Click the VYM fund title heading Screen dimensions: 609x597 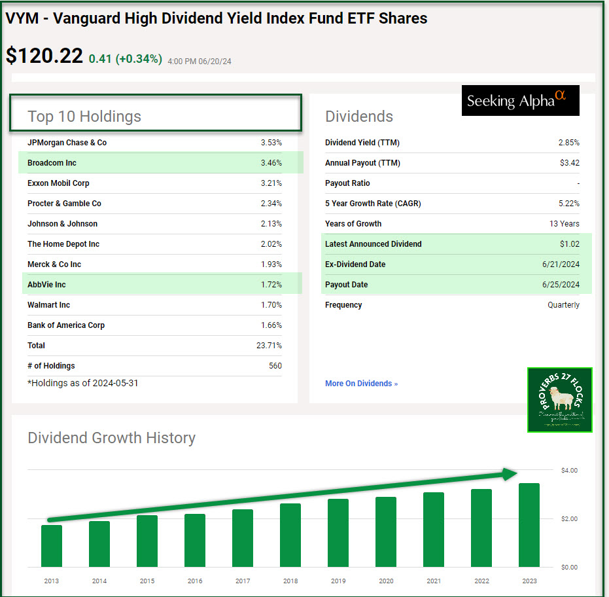[x=217, y=18]
